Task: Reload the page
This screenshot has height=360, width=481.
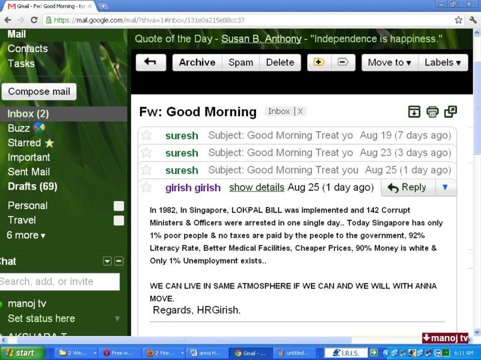Action: 34,20
